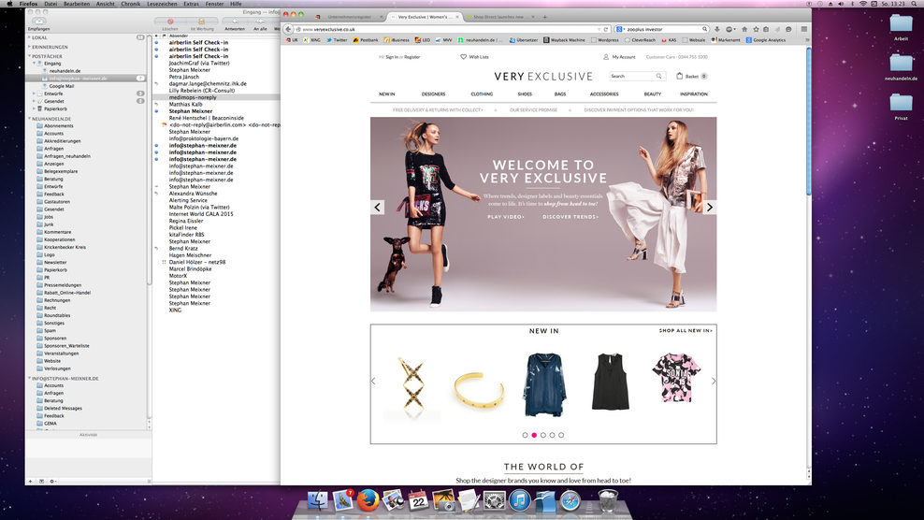Click the site search magnifier icon

(658, 76)
